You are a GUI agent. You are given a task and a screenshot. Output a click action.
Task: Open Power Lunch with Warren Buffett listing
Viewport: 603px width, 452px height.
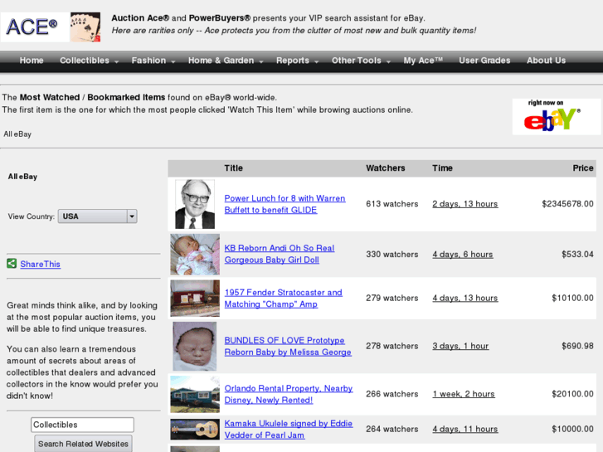point(284,204)
